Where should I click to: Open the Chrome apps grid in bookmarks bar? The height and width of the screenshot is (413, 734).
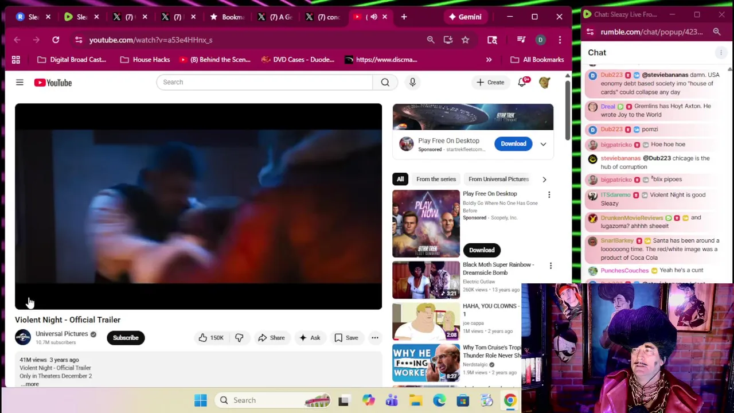click(16, 60)
